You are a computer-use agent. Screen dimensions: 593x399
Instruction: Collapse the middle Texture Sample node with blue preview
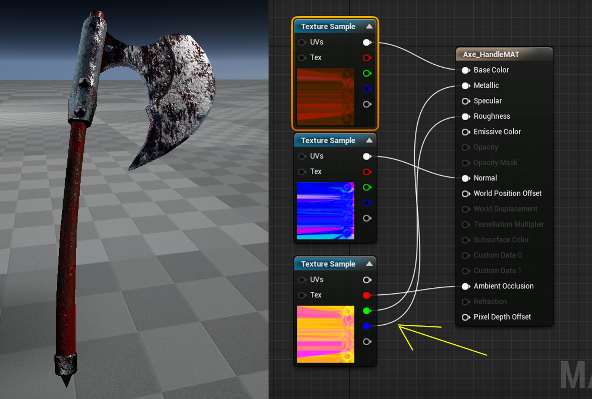coord(369,140)
